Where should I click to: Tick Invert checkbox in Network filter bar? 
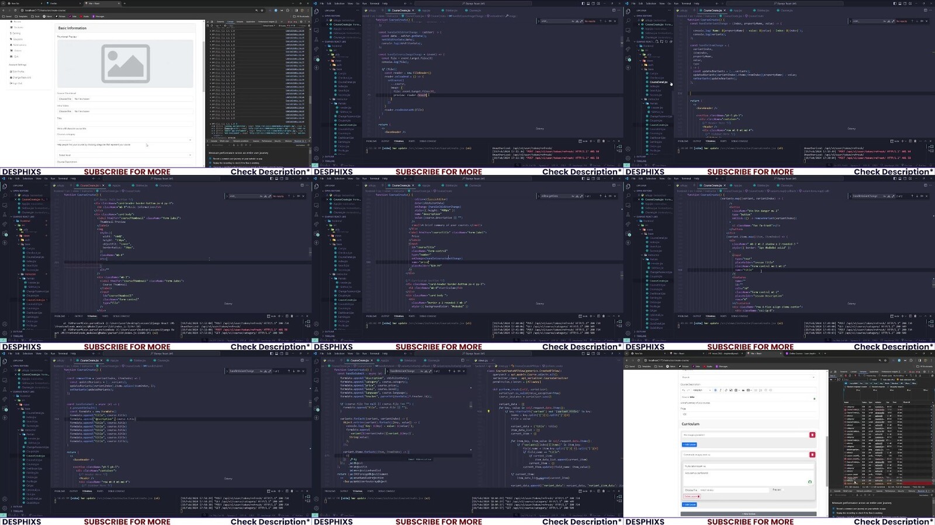coord(871,380)
